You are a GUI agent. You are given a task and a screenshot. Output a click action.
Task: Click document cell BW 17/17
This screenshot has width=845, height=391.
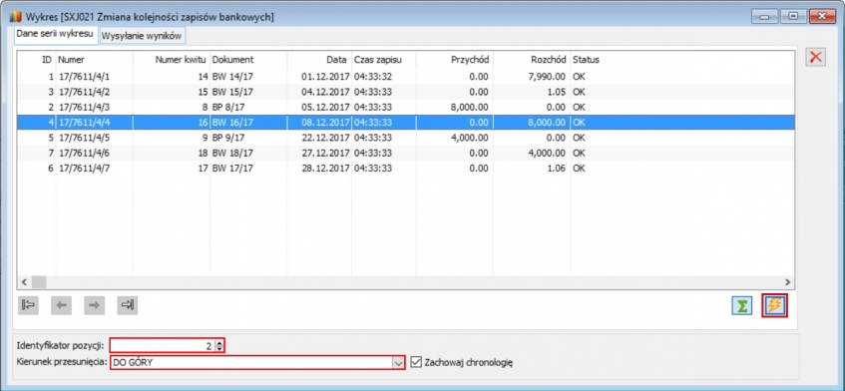(232, 168)
